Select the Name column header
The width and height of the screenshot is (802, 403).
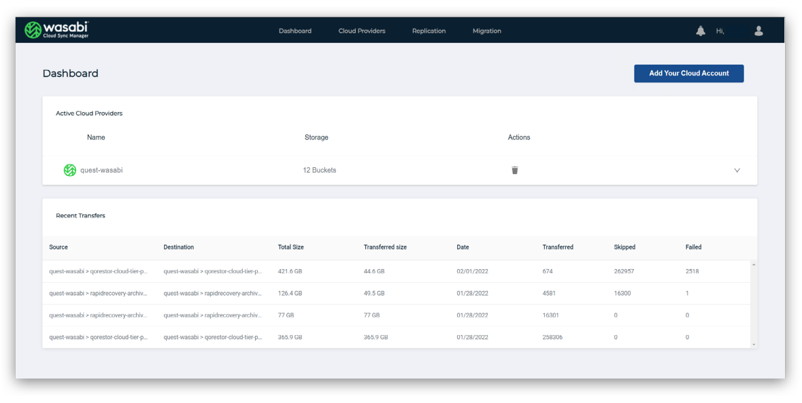[96, 137]
